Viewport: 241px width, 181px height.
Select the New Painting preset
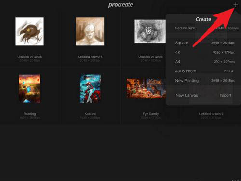click(x=205, y=81)
